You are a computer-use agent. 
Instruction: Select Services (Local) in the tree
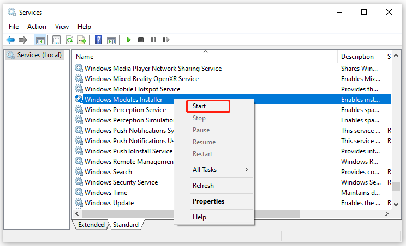[x=35, y=55]
